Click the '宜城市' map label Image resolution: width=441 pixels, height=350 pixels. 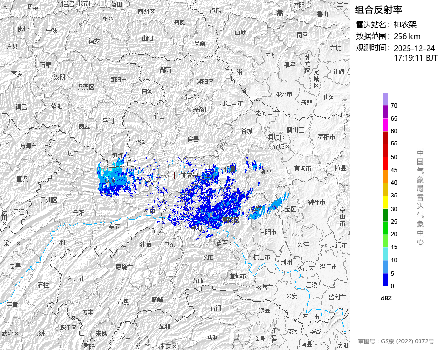coord(303,168)
